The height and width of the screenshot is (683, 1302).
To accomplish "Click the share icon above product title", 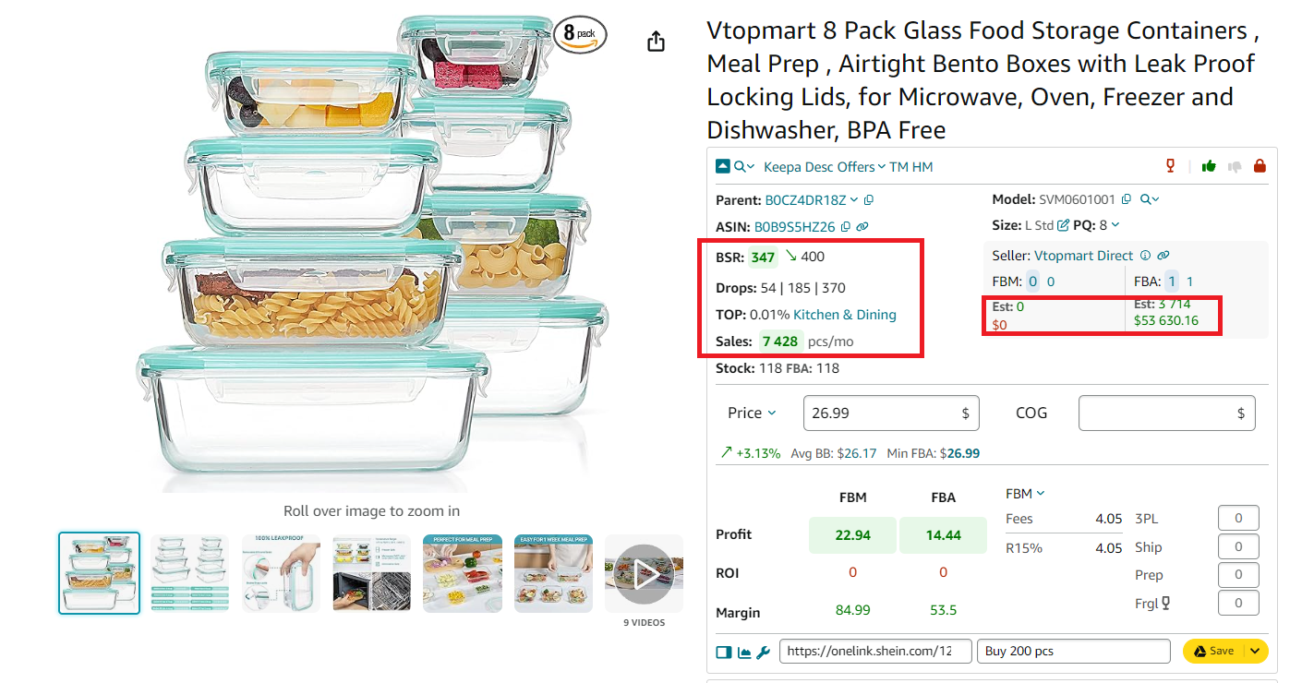I will tap(656, 41).
